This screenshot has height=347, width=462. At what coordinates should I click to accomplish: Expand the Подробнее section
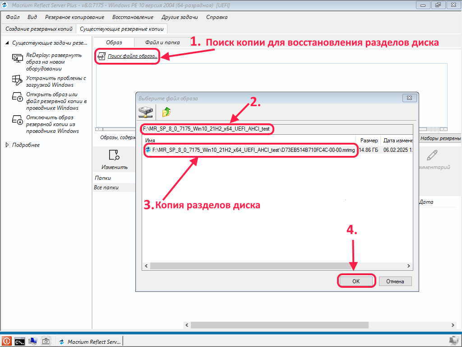pos(7,145)
